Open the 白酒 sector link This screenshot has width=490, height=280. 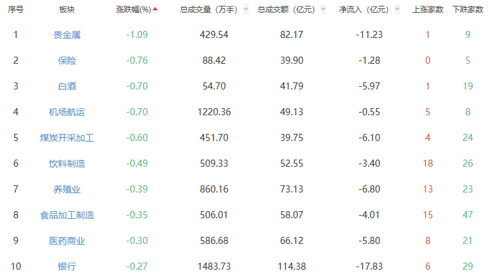(x=67, y=86)
